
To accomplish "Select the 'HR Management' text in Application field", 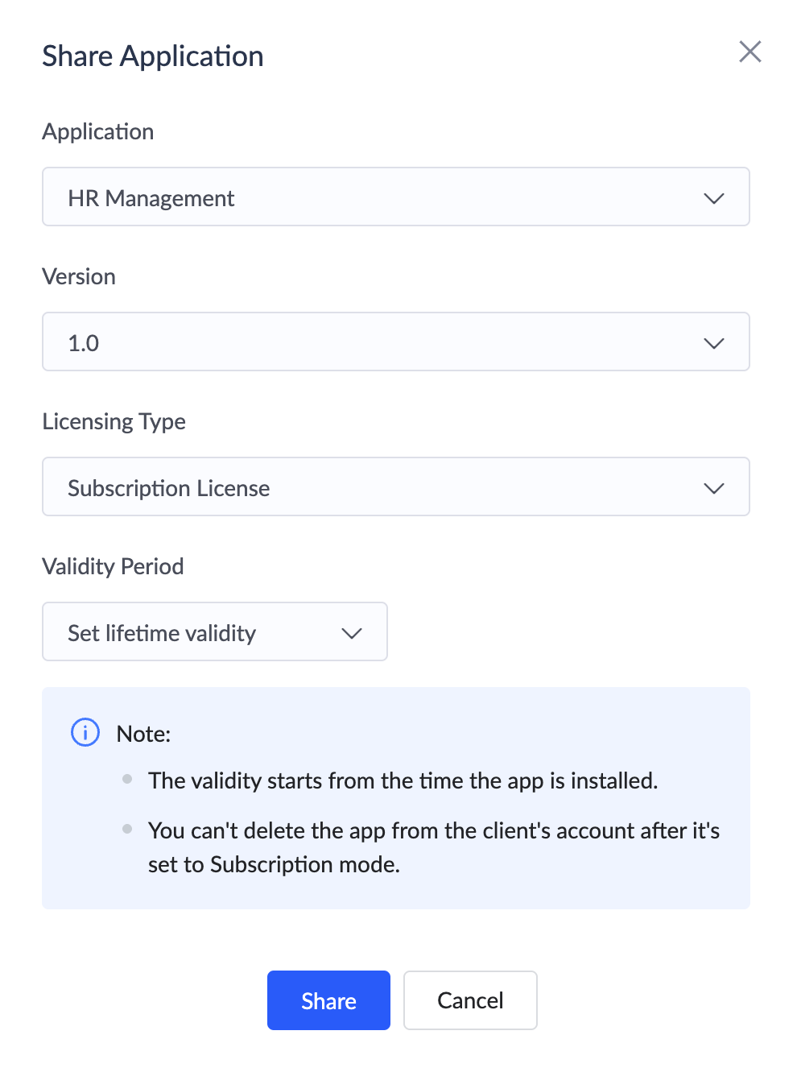I will (x=151, y=198).
